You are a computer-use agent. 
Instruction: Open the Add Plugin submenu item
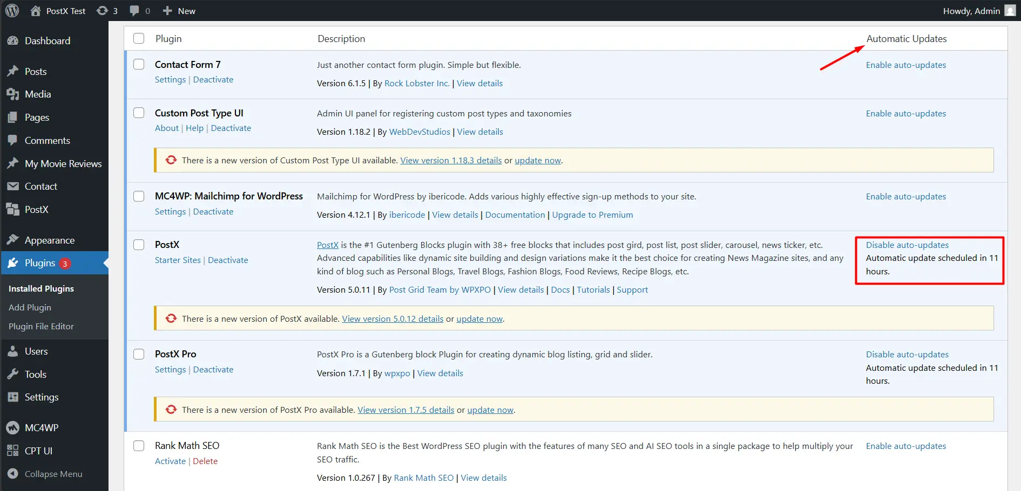(x=30, y=307)
